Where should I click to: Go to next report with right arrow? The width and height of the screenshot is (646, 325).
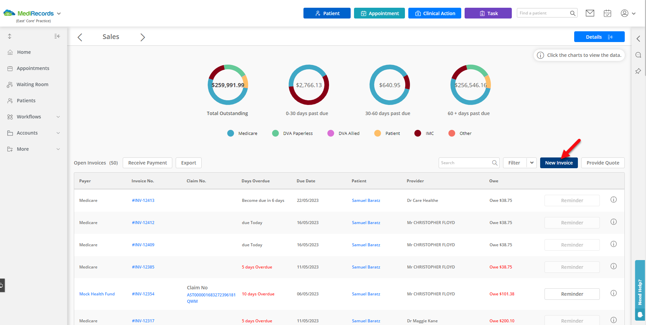tap(143, 37)
